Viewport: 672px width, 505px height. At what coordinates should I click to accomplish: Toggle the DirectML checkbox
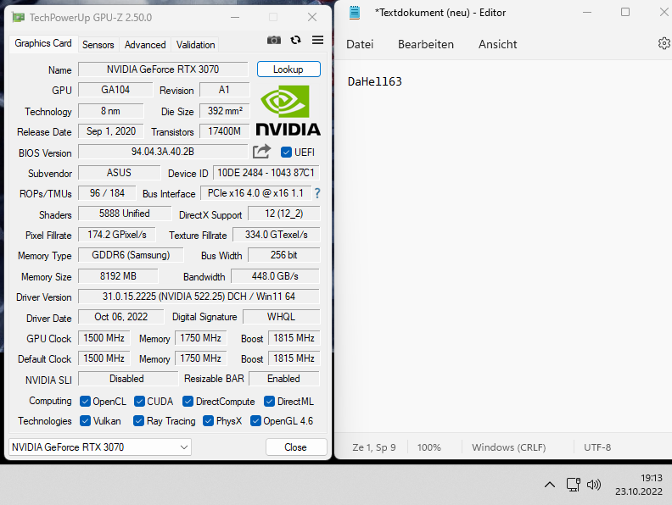(x=269, y=402)
